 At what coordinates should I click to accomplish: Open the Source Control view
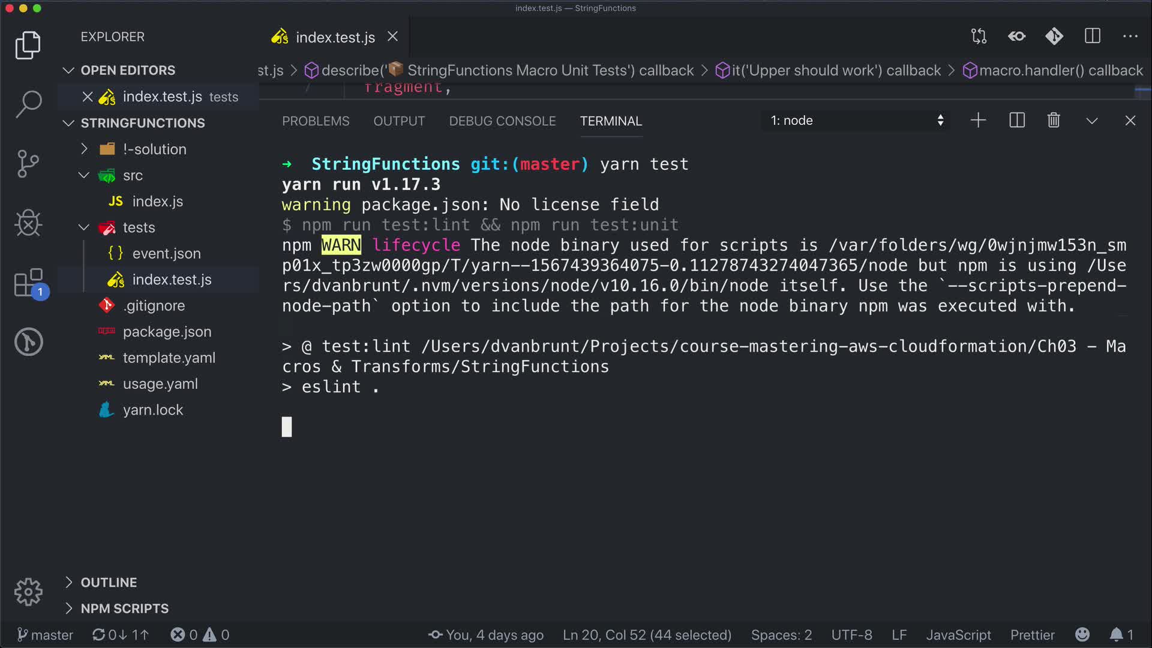click(28, 163)
